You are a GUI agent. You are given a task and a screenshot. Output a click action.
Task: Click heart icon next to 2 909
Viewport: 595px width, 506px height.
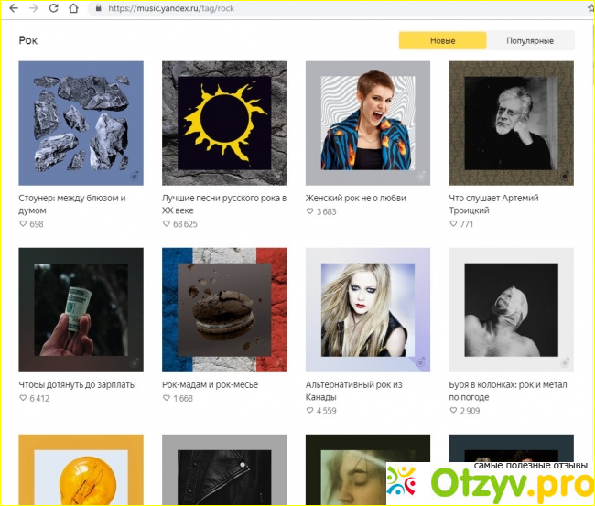pyautogui.click(x=453, y=410)
